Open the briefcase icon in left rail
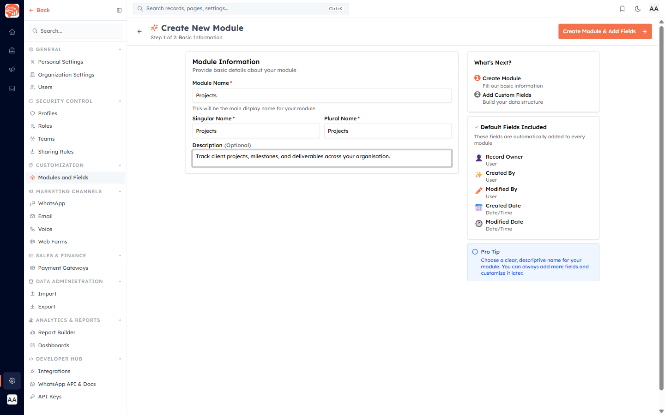This screenshot has width=665, height=415. [x=12, y=51]
